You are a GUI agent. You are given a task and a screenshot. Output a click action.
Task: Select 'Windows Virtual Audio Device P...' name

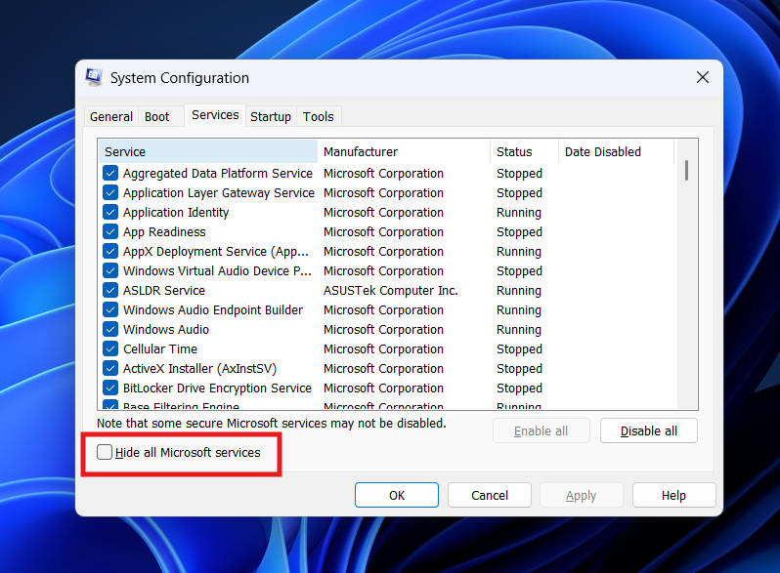217,270
